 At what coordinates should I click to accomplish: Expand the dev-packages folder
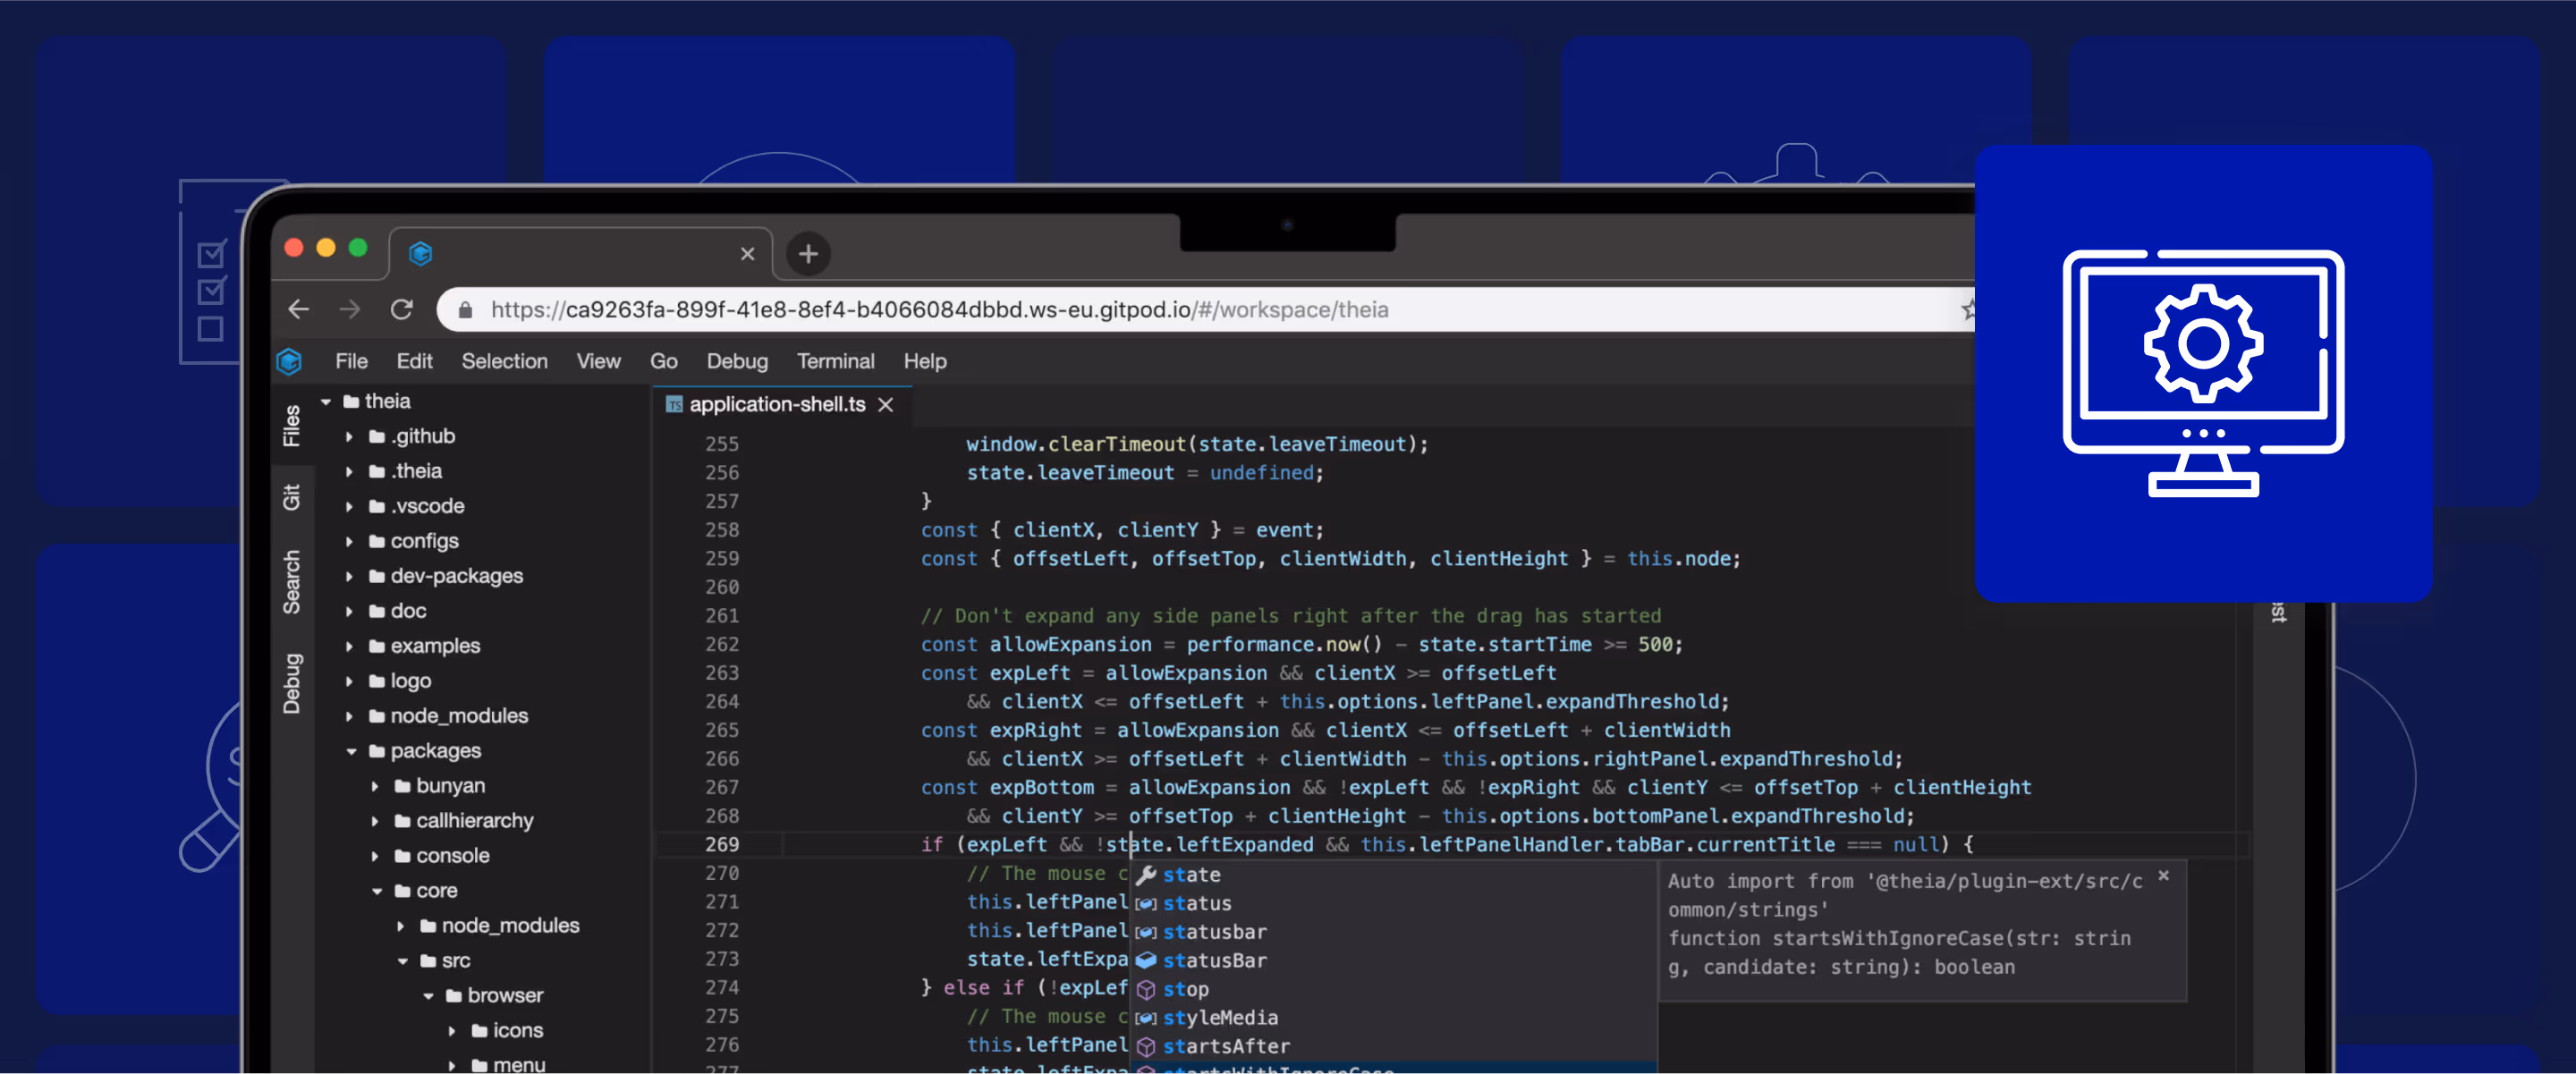point(349,576)
